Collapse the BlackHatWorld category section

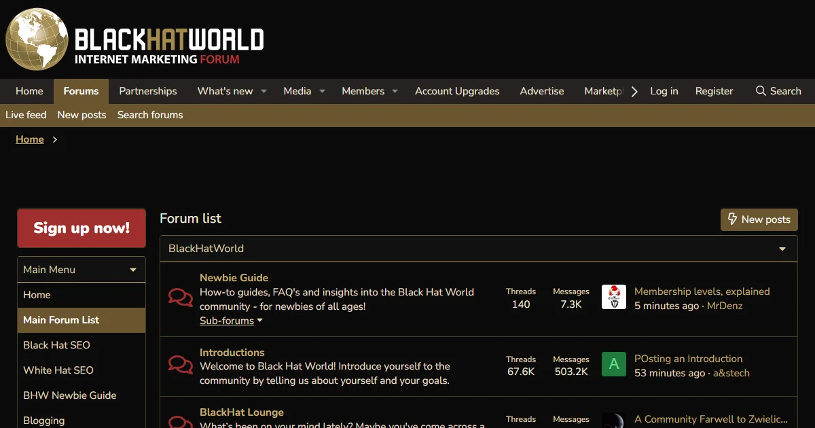(x=782, y=249)
